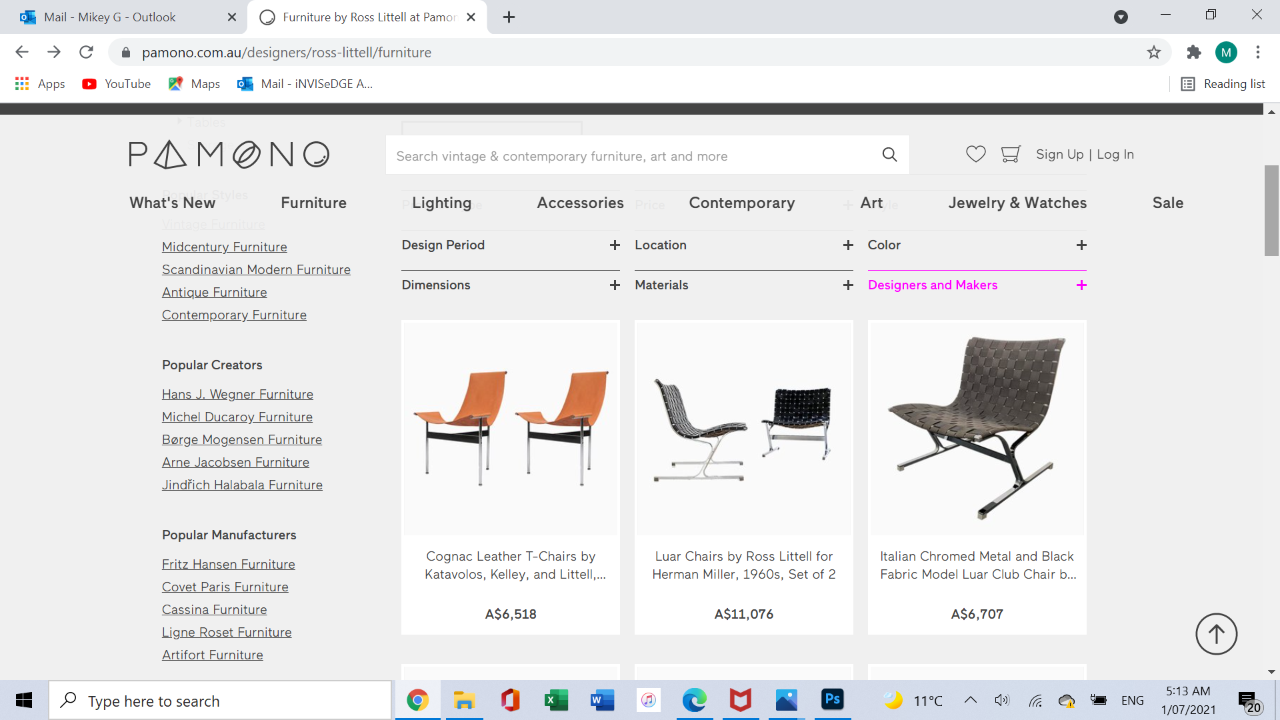Bookmark page with star icon
Image resolution: width=1280 pixels, height=720 pixels.
click(x=1154, y=52)
